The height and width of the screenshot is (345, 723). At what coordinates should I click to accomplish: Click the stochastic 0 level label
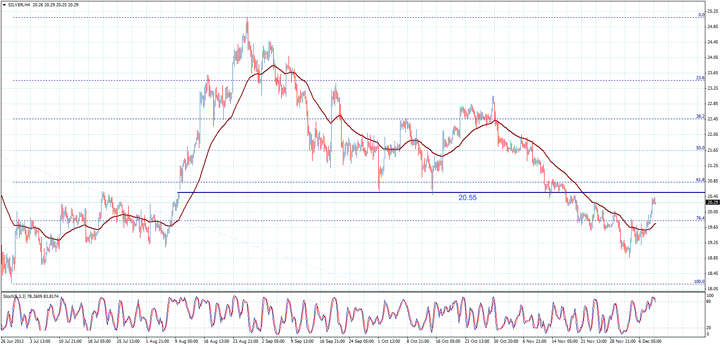pyautogui.click(x=708, y=334)
